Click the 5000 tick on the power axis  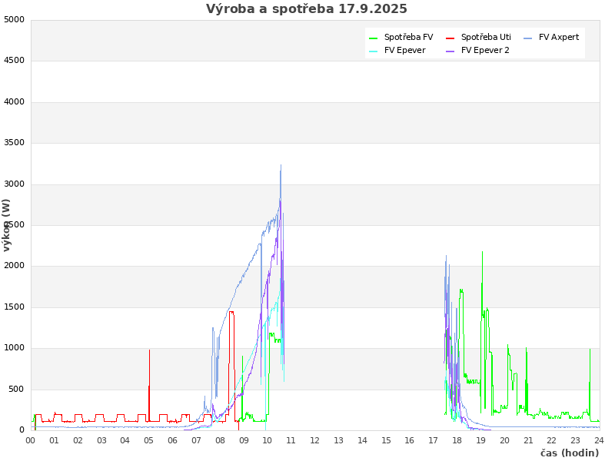click(x=14, y=19)
